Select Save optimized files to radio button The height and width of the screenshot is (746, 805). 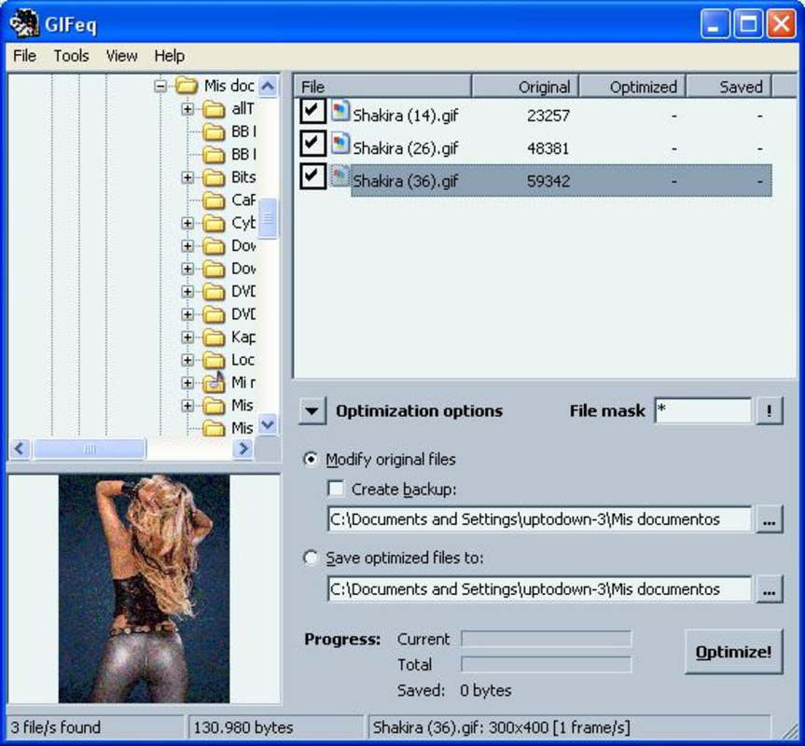(x=311, y=558)
